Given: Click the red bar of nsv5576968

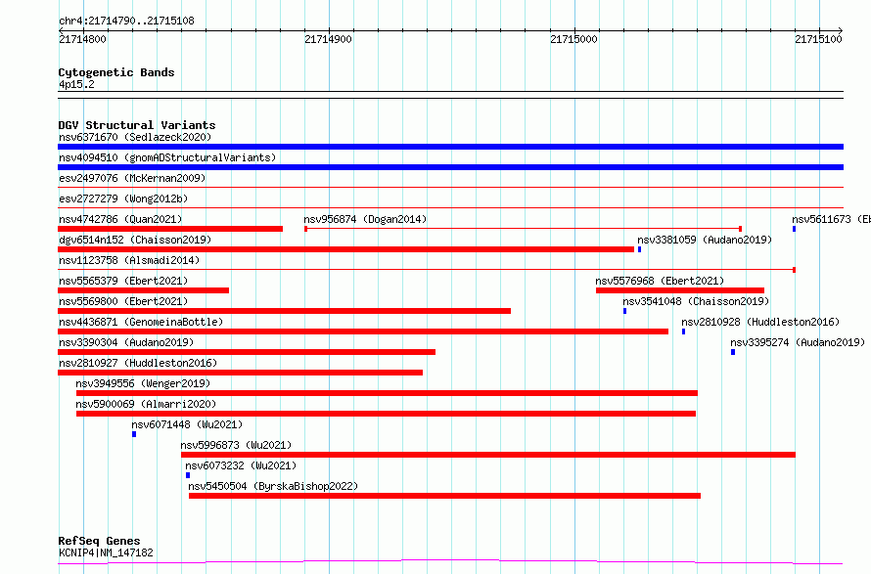Looking at the screenshot, I should [x=680, y=290].
